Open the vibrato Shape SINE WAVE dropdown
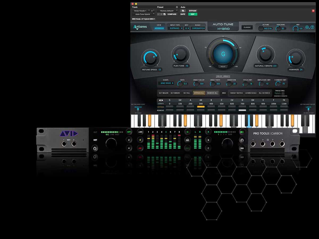 click(x=166, y=83)
